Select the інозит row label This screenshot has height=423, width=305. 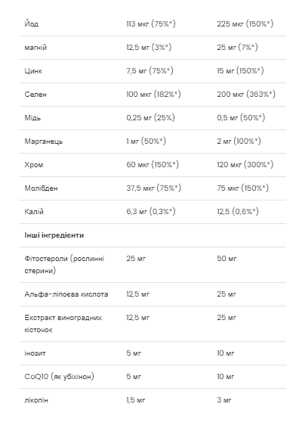pos(35,353)
